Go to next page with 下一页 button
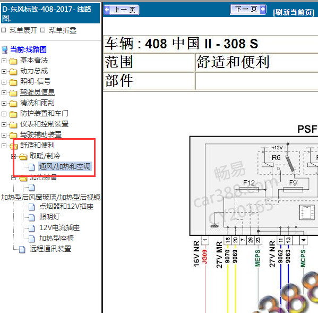Screen dimensions: 318x313 (x=248, y=10)
